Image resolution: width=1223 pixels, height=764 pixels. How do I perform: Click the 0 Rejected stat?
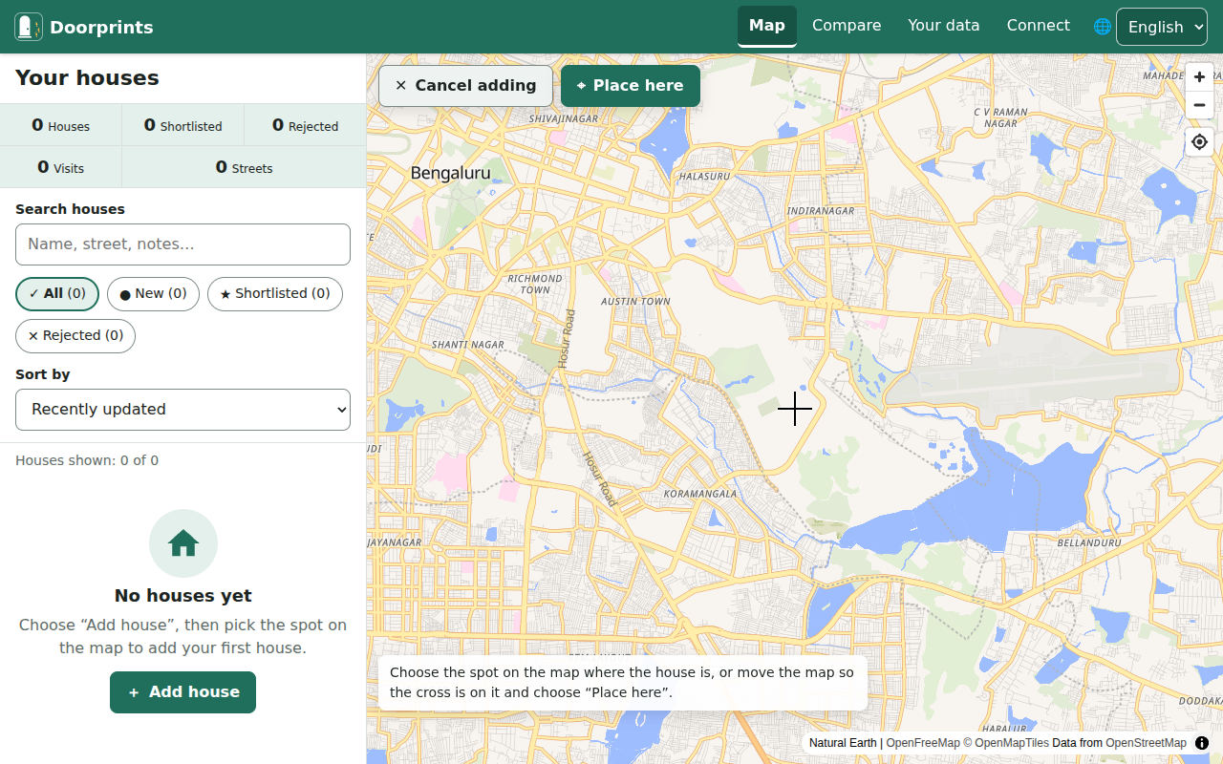[x=306, y=125]
